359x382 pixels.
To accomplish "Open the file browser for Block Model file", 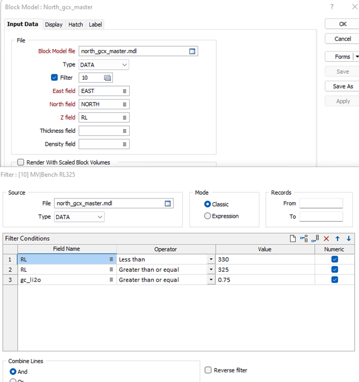I will pyautogui.click(x=192, y=51).
